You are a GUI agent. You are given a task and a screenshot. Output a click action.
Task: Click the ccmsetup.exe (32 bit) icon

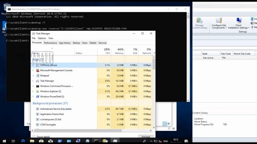click(x=37, y=119)
